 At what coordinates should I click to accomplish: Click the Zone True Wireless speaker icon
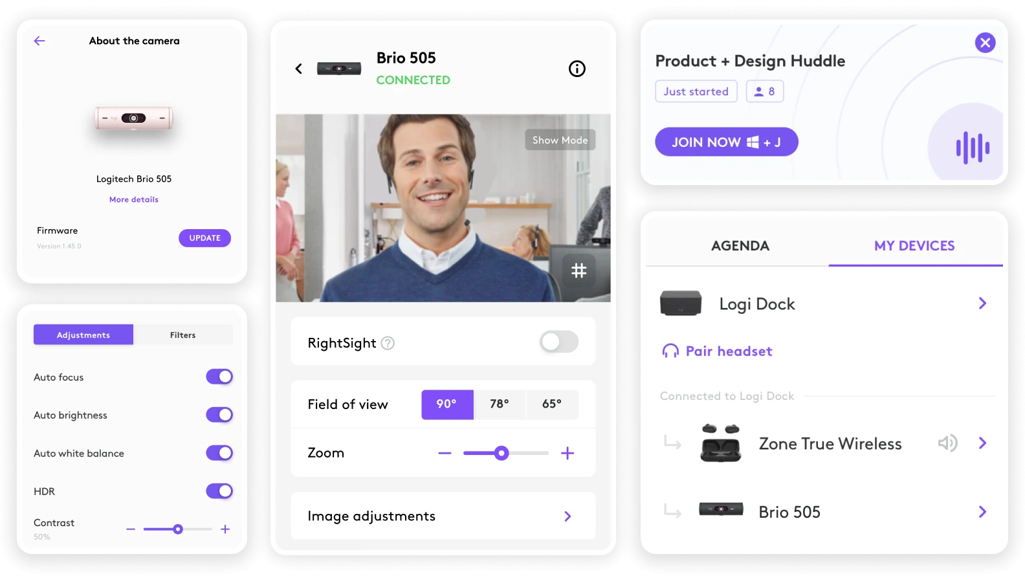(x=947, y=443)
